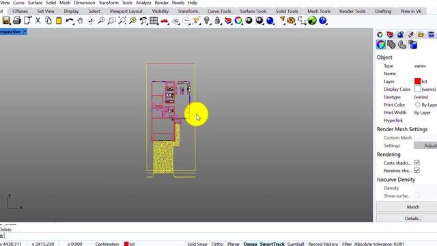Enable the Custom Mesh checkbox

click(417, 137)
